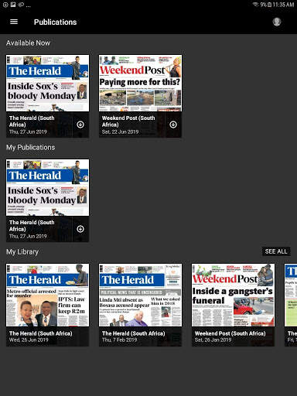Select 'The Herald (South Africa)' title in Available Now
This screenshot has width=297, height=396.
[x=32, y=121]
